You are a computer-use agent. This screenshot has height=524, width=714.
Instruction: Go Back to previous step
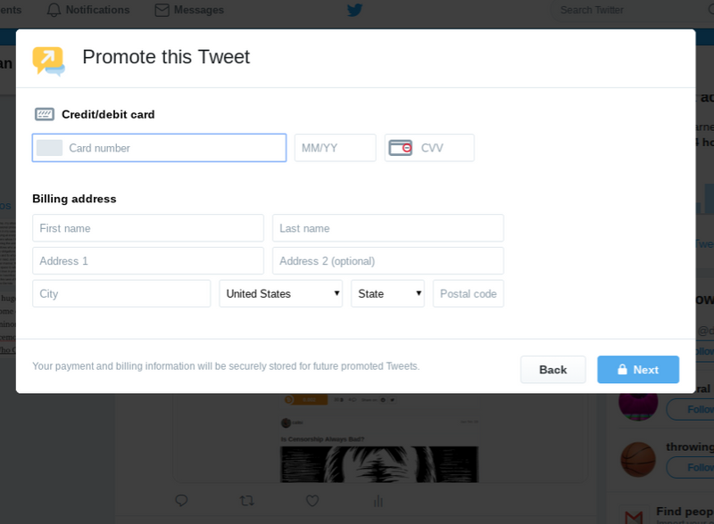click(x=552, y=369)
